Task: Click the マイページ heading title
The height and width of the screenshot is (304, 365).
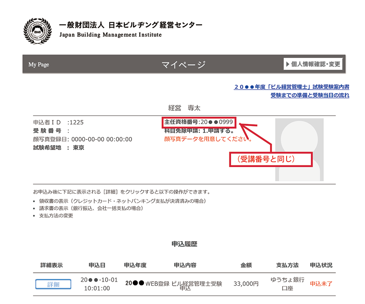Action: click(184, 64)
